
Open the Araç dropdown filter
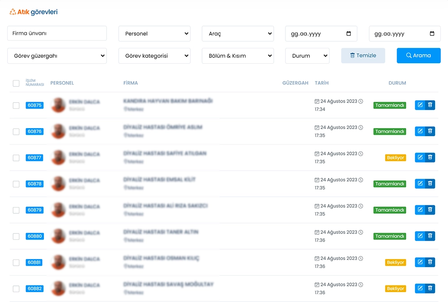[237, 34]
